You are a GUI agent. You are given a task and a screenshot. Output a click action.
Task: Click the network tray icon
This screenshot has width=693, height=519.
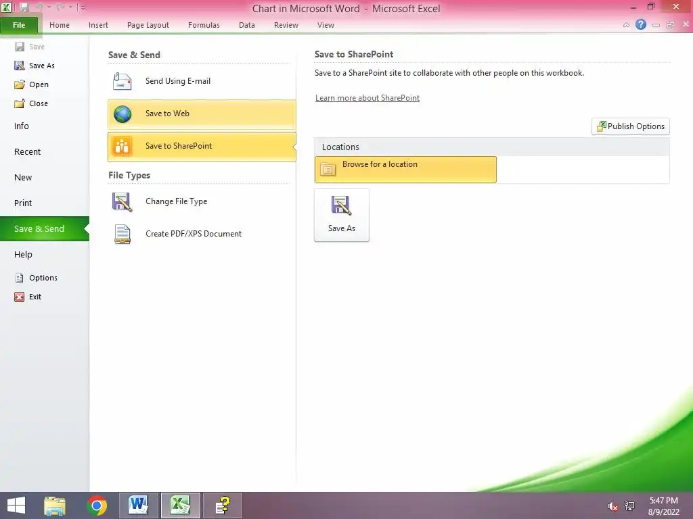pos(629,506)
